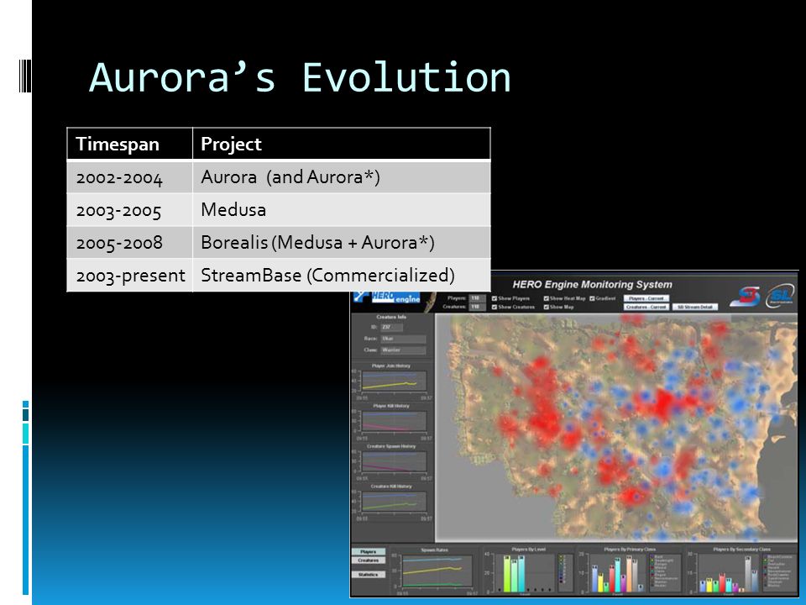This screenshot has width=806, height=605.
Task: Click HERO Engine Monitoring System title
Action: 592,285
